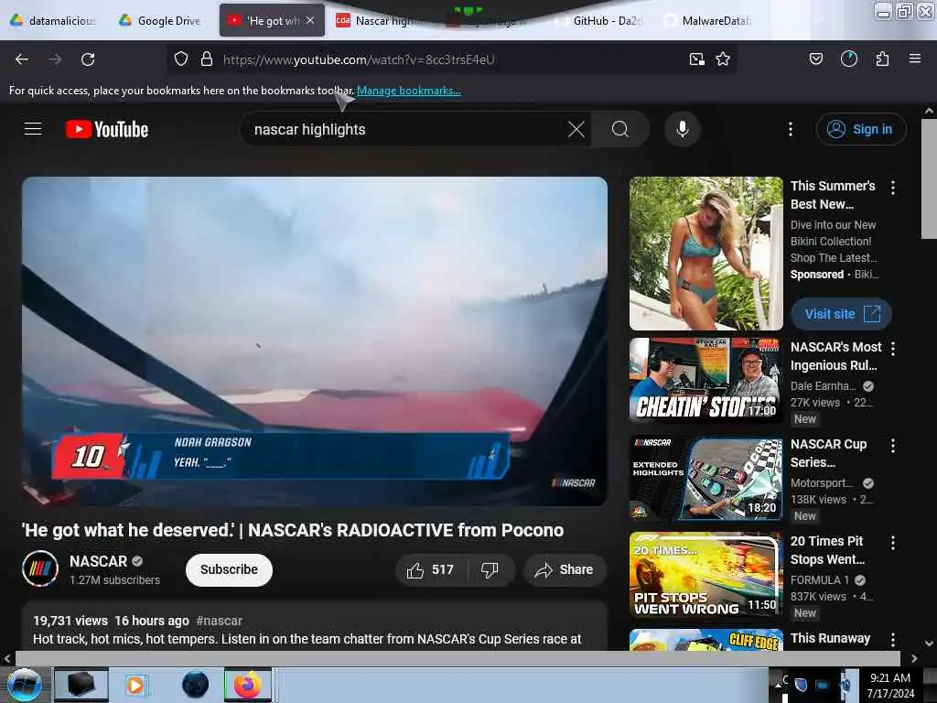Open Firefox application hamburger menu
The image size is (937, 703).
[x=914, y=59]
